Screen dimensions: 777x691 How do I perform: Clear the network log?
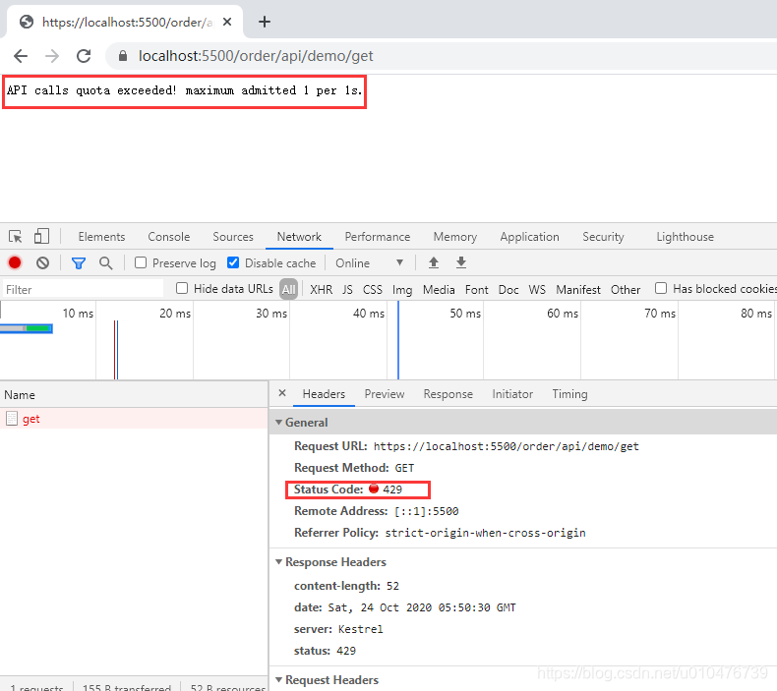[42, 263]
